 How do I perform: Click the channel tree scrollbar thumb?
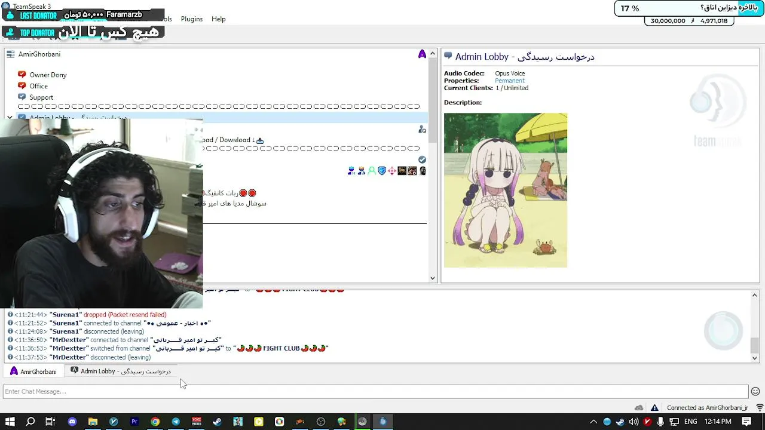click(433, 100)
